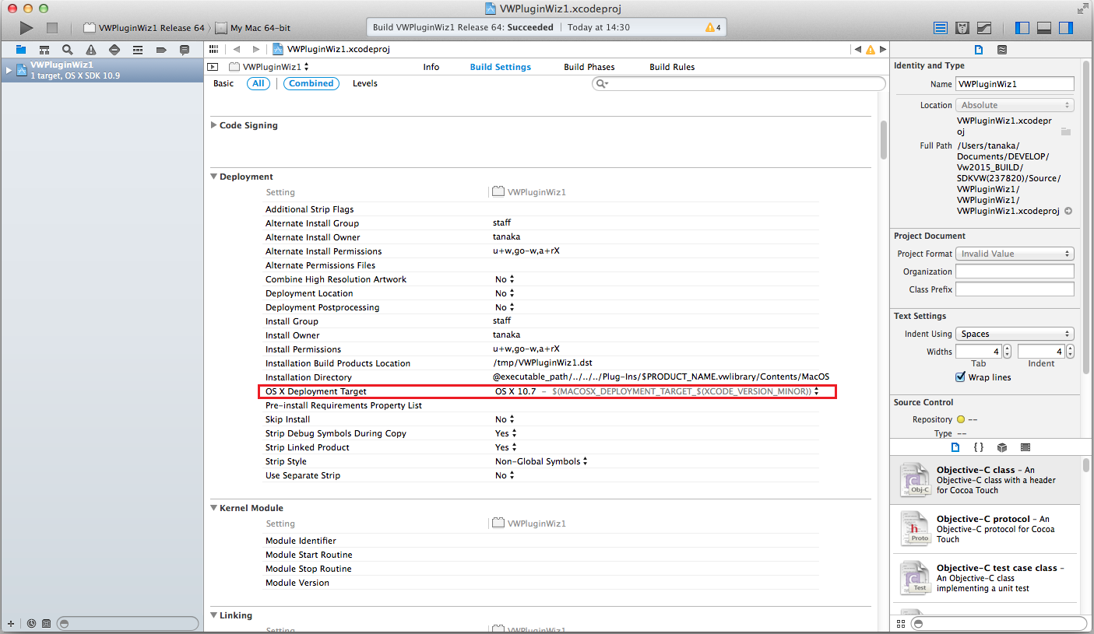Click the yellow warning count in activity bar
Viewport: 1094px width, 634px height.
pos(712,27)
